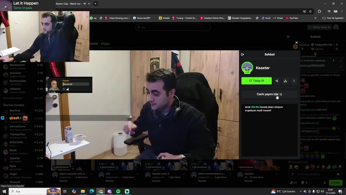The height and width of the screenshot is (195, 346).
Task: Open Keaxter's live avatar in clip panel
Action: [247, 68]
